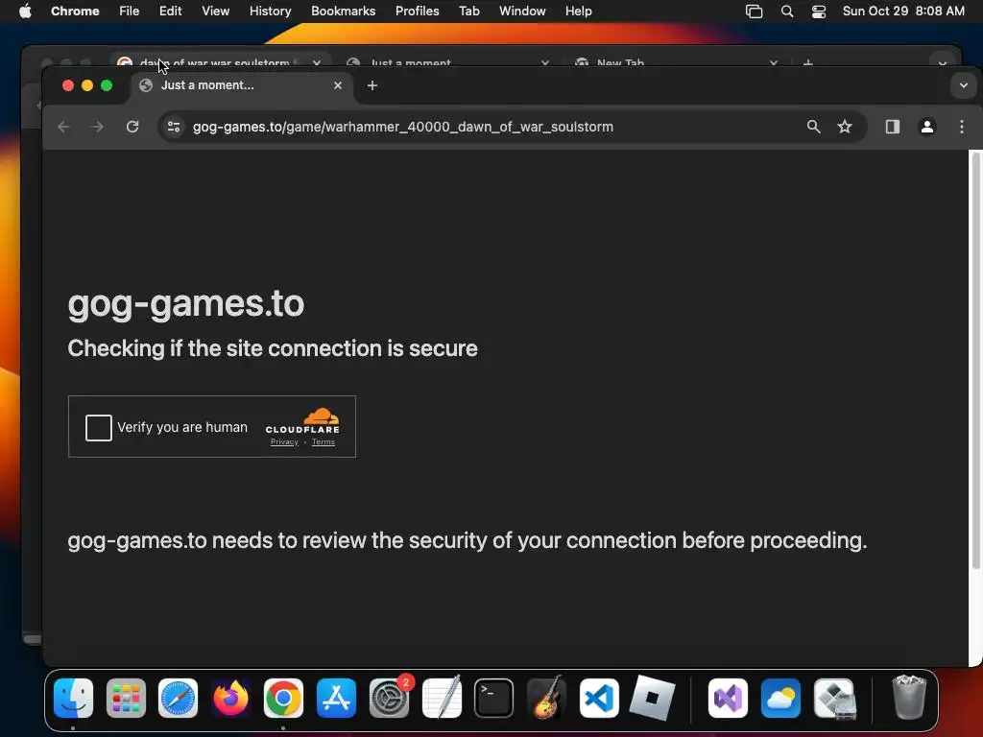Open Cloudflare Terms link
The width and height of the screenshot is (983, 737).
(x=324, y=441)
